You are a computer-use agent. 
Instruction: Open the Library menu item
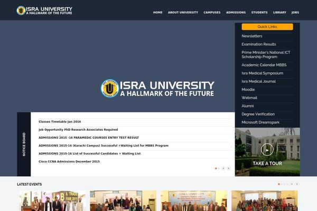click(x=279, y=12)
